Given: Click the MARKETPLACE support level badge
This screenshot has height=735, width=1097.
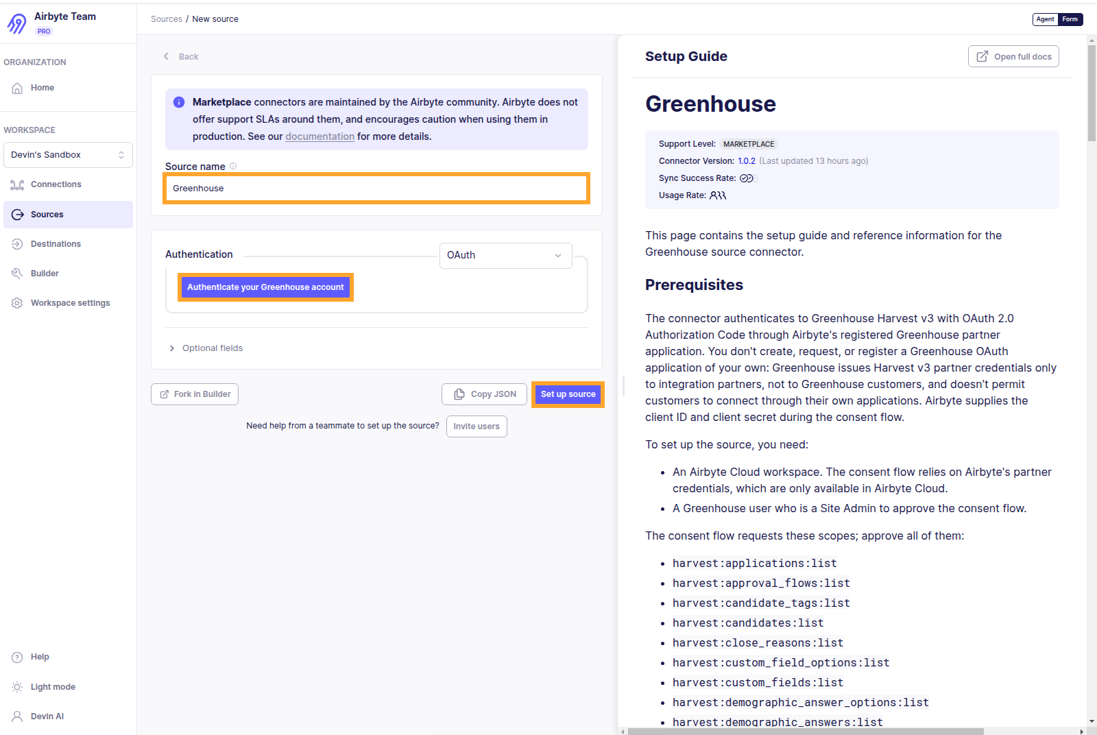Looking at the screenshot, I should (749, 144).
